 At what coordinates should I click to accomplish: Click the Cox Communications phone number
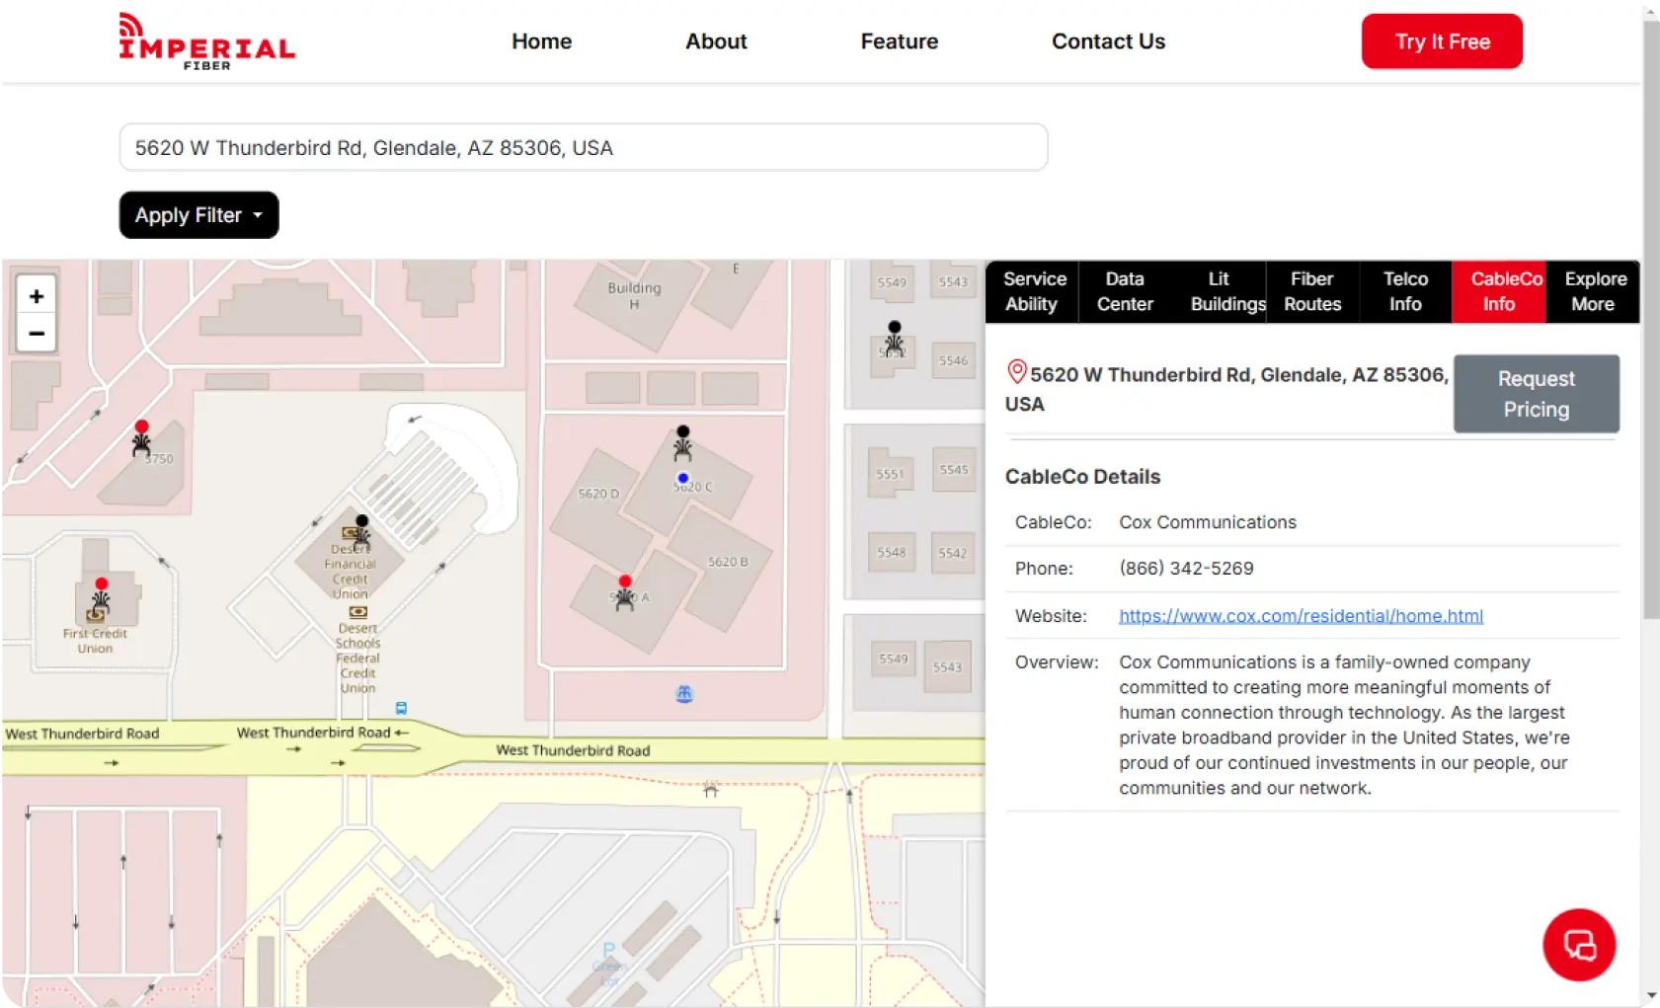[1186, 569]
